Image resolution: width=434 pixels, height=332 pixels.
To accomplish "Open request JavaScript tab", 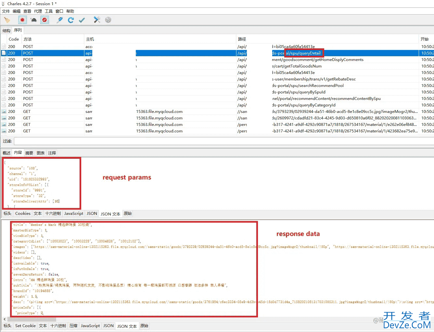I will pyautogui.click(x=74, y=214).
